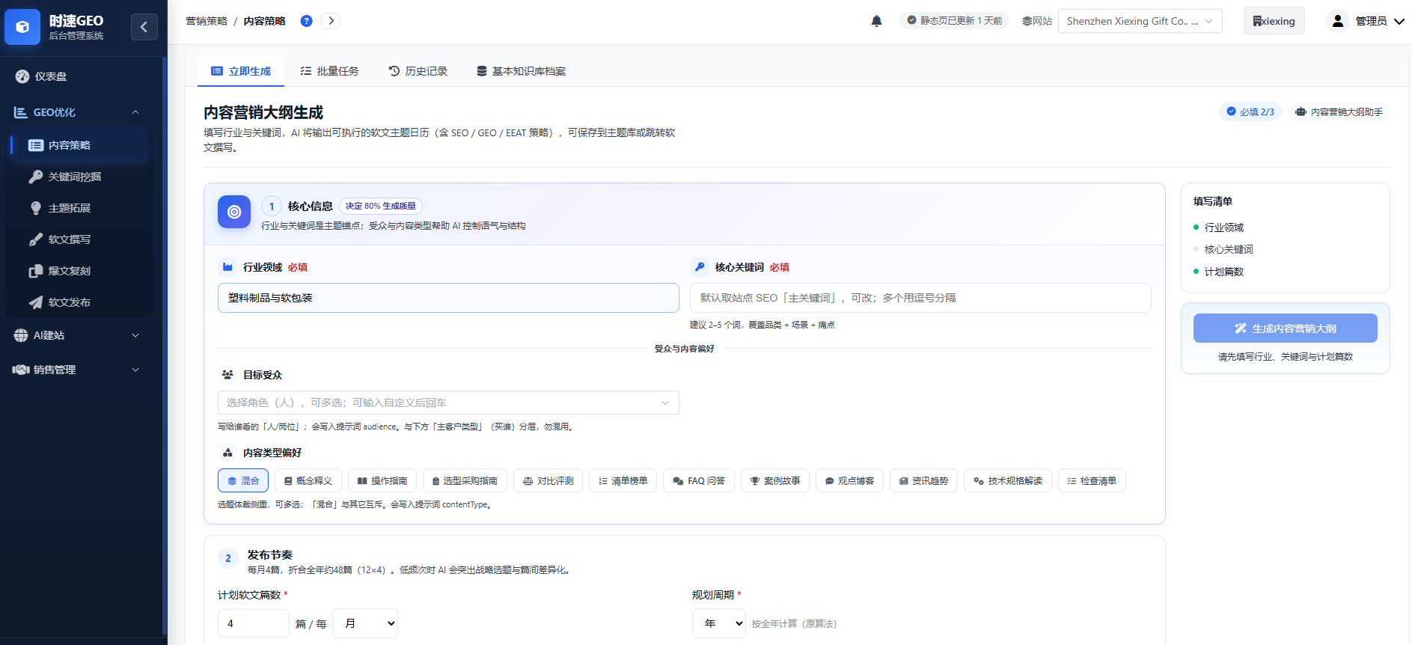Select the 观点博客 content type chip
The image size is (1412, 645).
(x=849, y=480)
